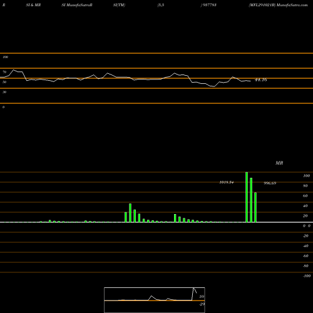Click the MR axis label 80
This screenshot has width=313, height=313.
coord(305,186)
